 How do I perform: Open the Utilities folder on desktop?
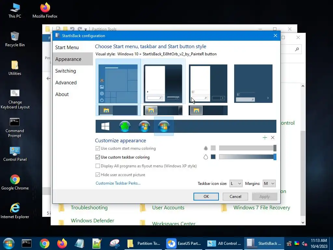(15, 68)
